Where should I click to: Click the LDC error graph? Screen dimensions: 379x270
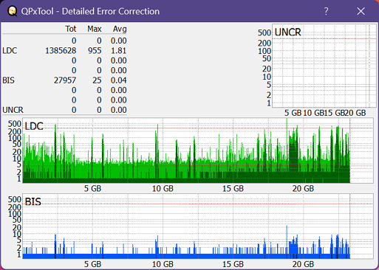point(198,150)
